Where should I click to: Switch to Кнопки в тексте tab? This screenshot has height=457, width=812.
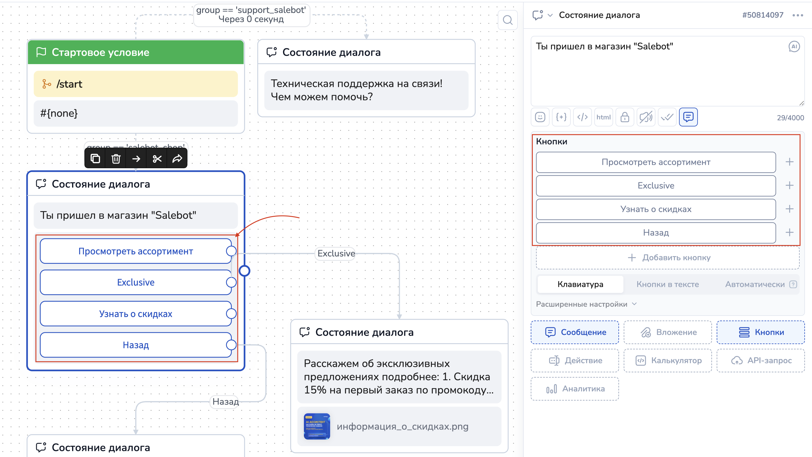pos(667,284)
